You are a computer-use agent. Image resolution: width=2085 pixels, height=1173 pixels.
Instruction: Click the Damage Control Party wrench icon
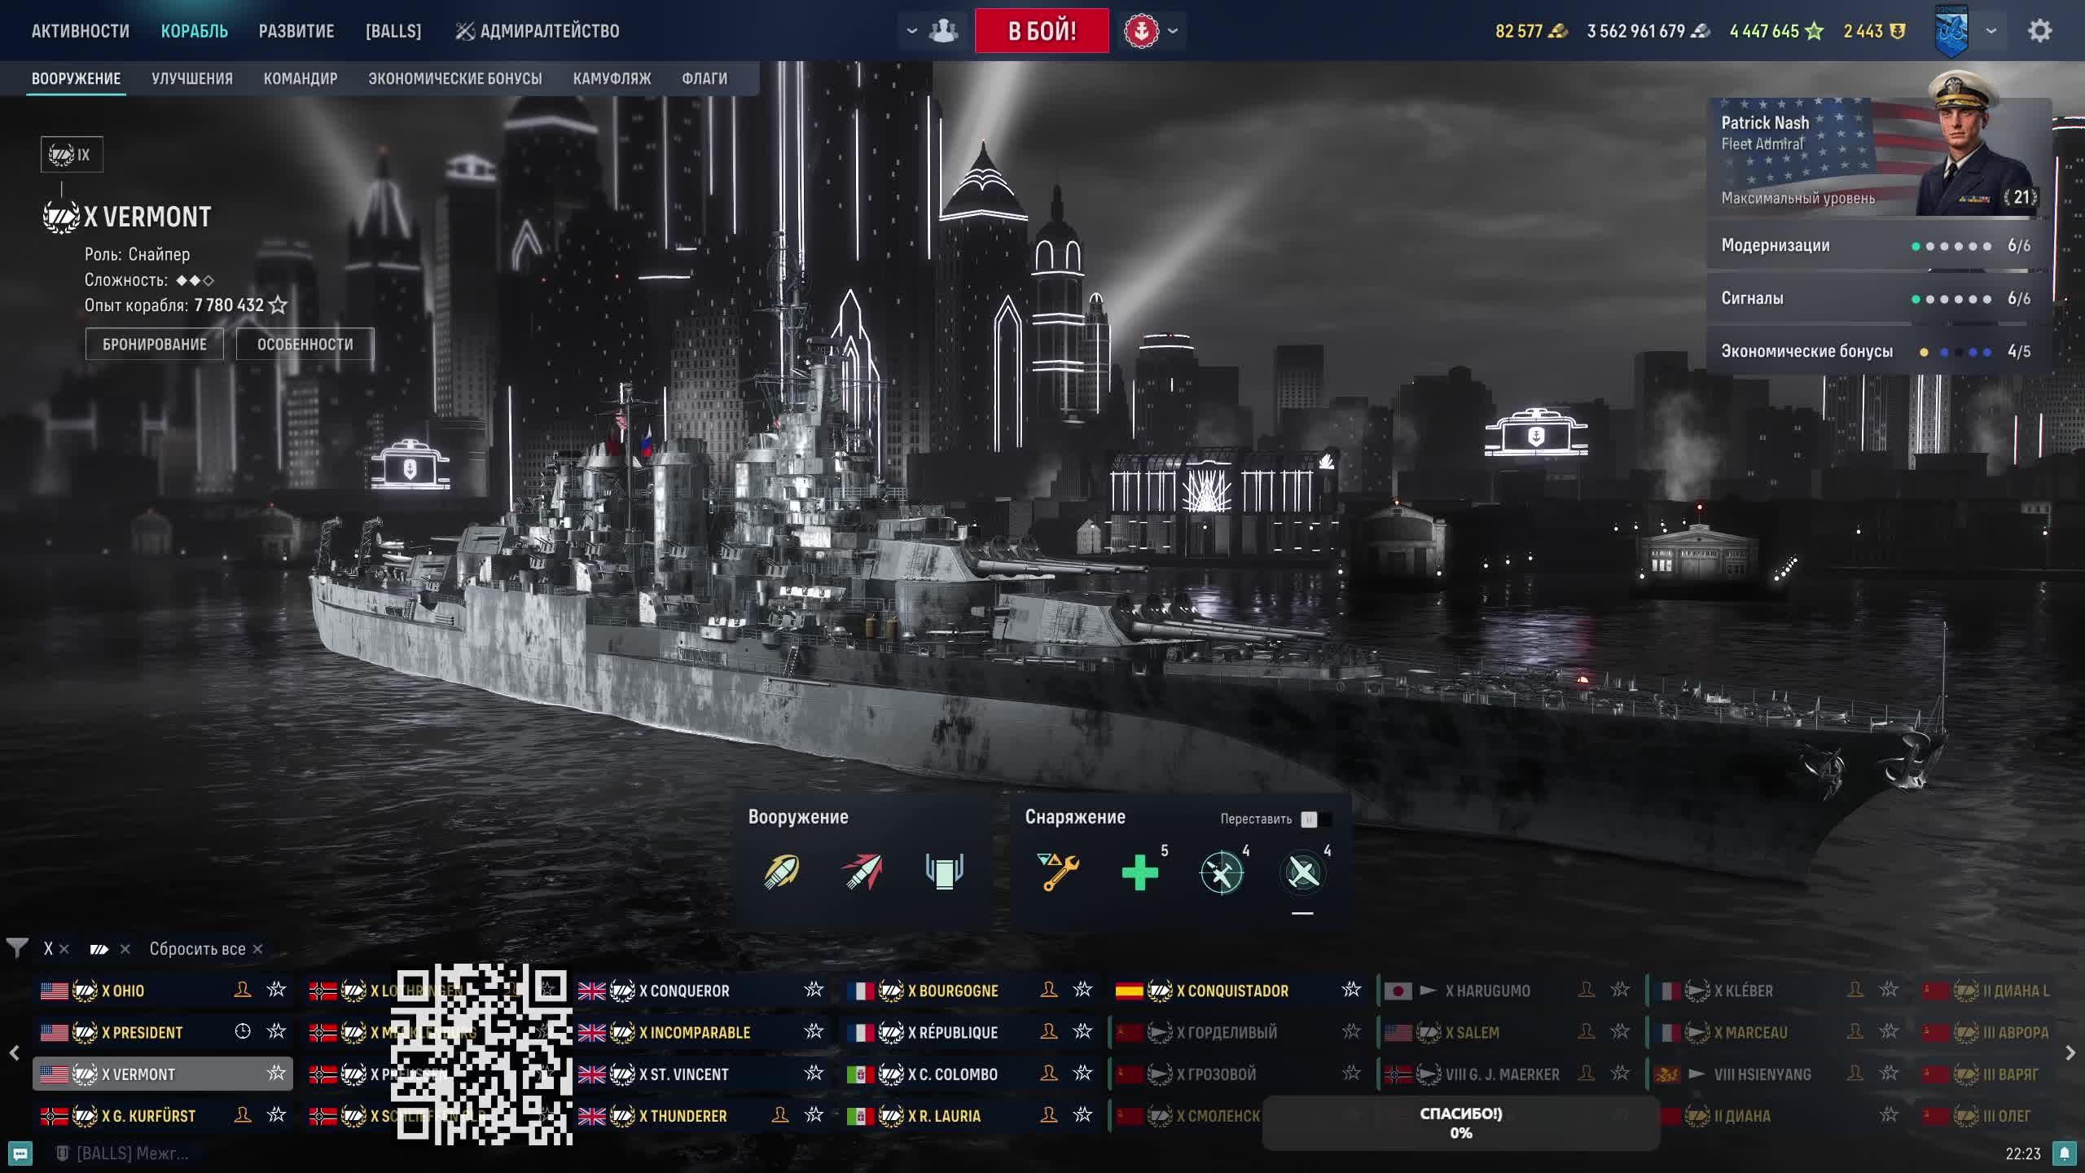1058,872
